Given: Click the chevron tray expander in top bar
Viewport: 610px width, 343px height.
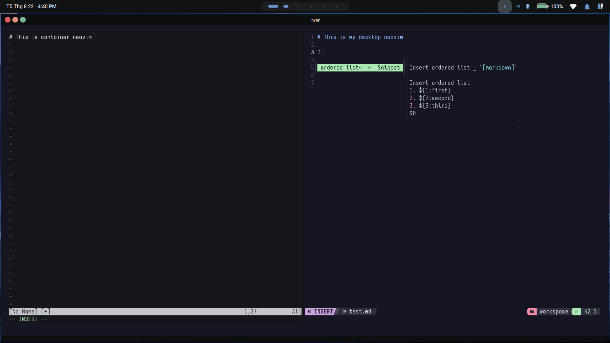Looking at the screenshot, I should click(x=505, y=6).
